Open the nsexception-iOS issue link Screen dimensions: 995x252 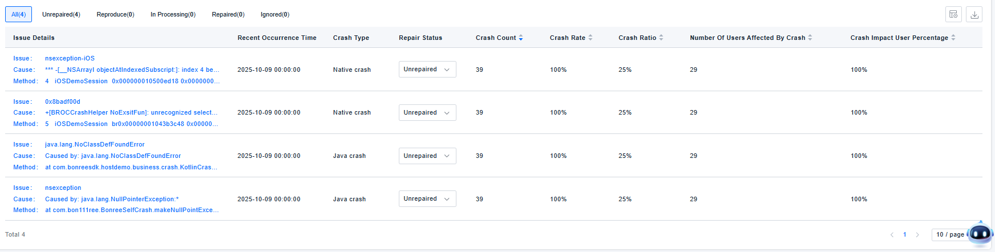pos(70,59)
